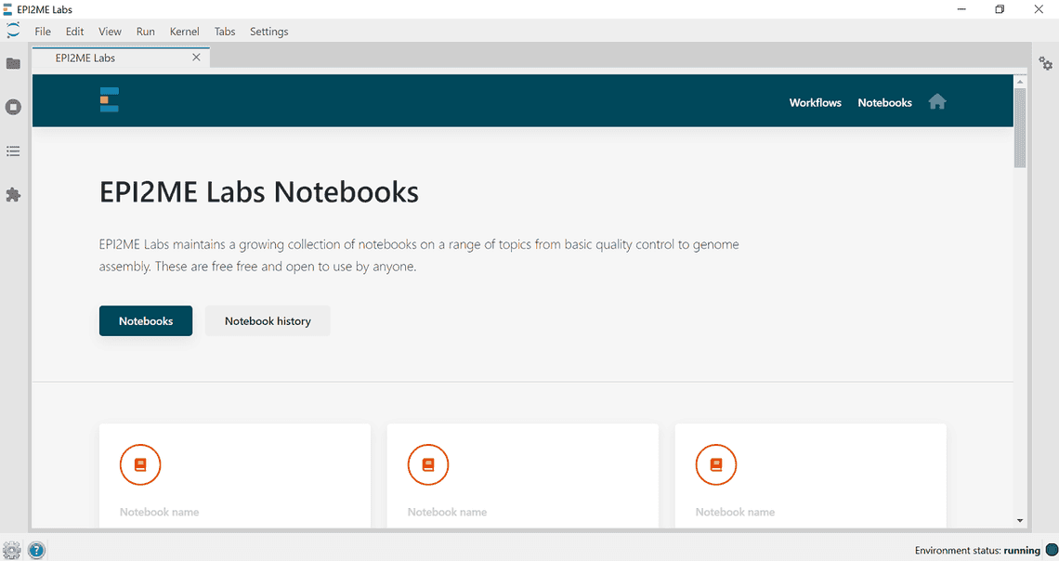Open the file browser folder icon in sidebar

[x=13, y=63]
